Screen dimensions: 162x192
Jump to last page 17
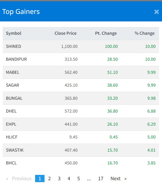[x=101, y=179]
